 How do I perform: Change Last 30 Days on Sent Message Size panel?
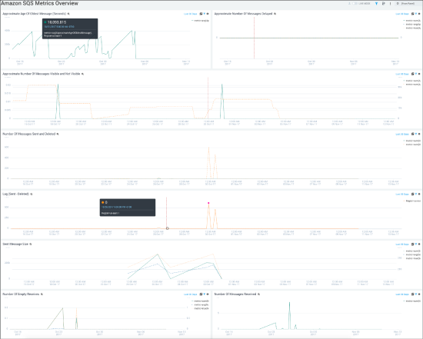tap(402, 244)
